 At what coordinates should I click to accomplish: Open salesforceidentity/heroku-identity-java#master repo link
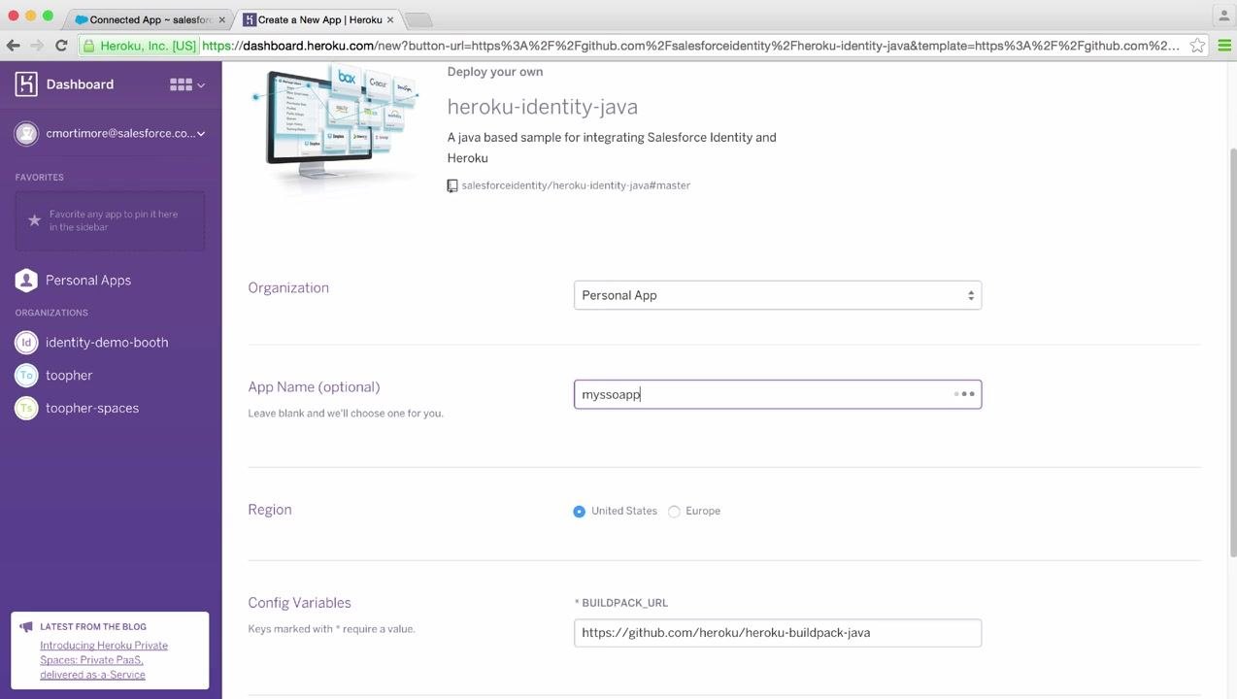(x=576, y=185)
